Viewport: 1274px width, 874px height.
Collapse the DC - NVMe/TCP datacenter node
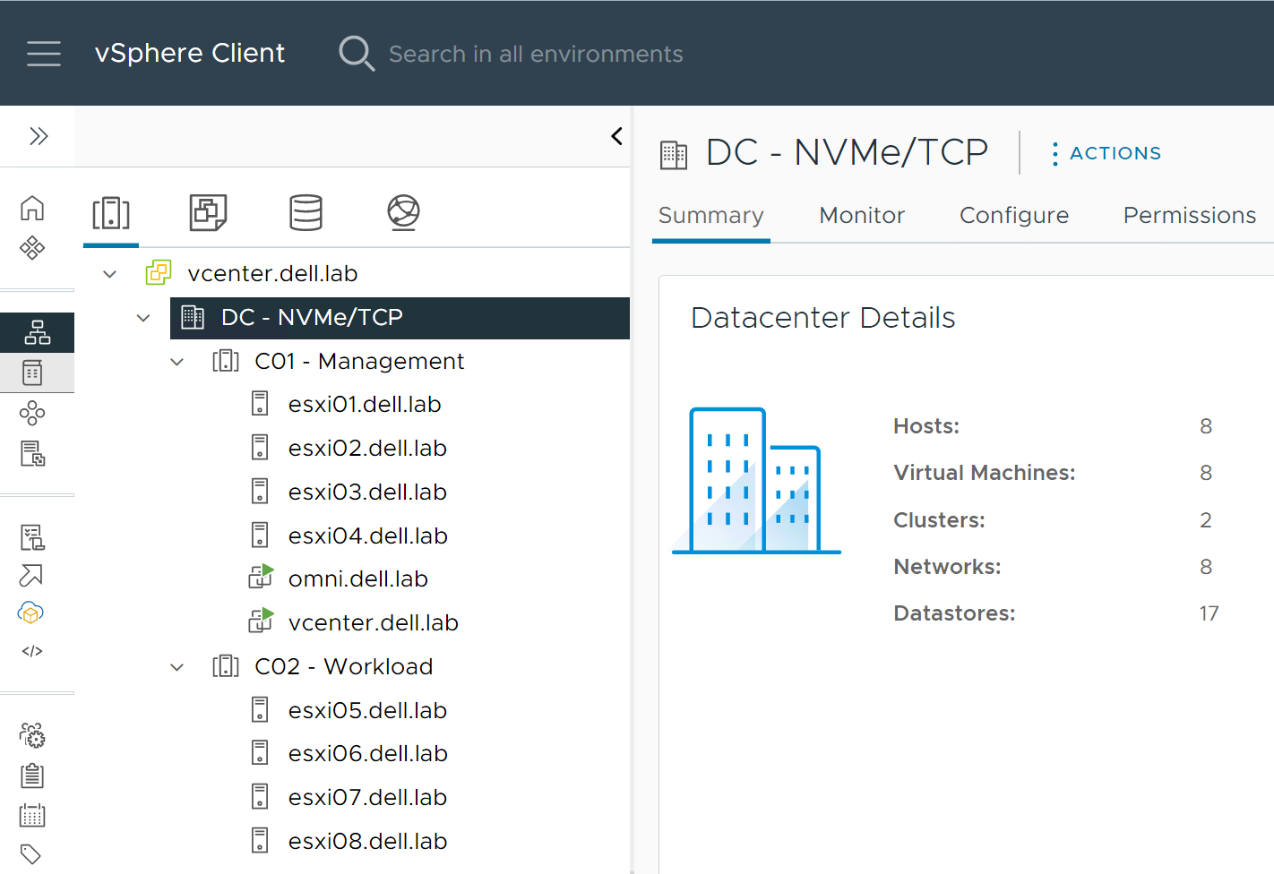click(x=143, y=317)
